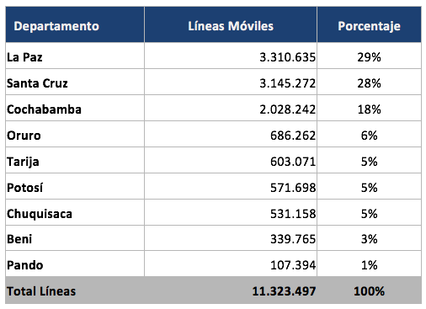Select the Pando row label

point(25,265)
